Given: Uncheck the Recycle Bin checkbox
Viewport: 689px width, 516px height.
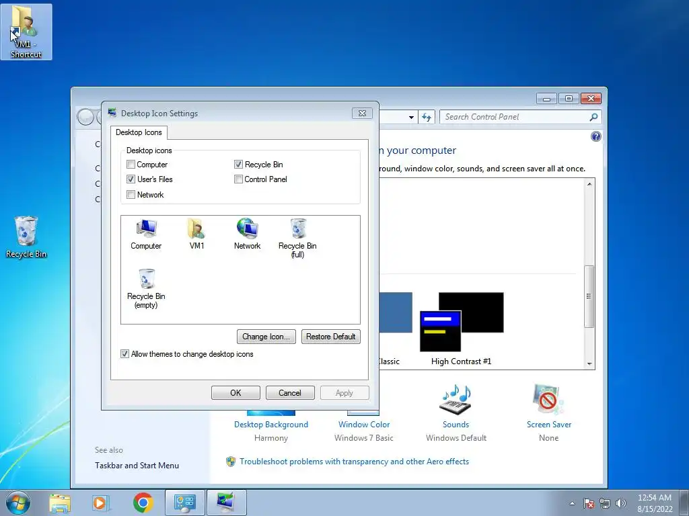Looking at the screenshot, I should (x=238, y=165).
